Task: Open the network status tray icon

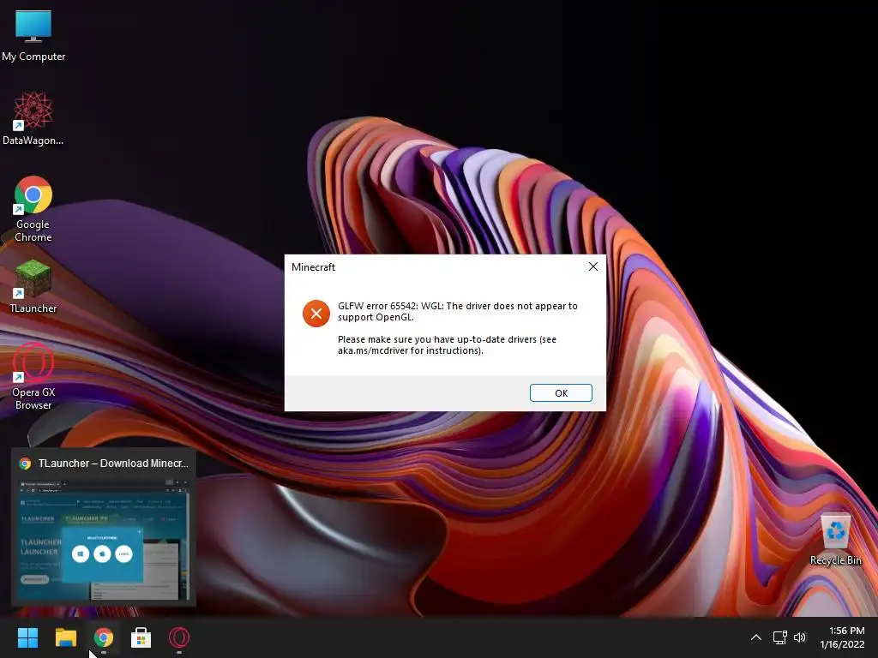Action: click(779, 637)
